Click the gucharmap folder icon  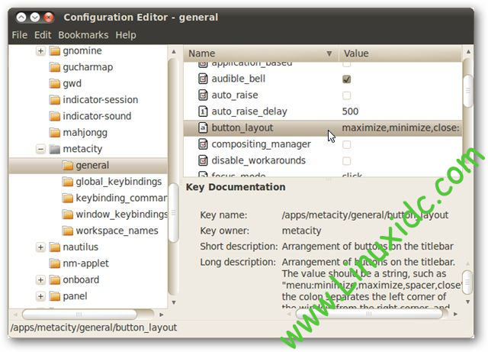tap(55, 67)
